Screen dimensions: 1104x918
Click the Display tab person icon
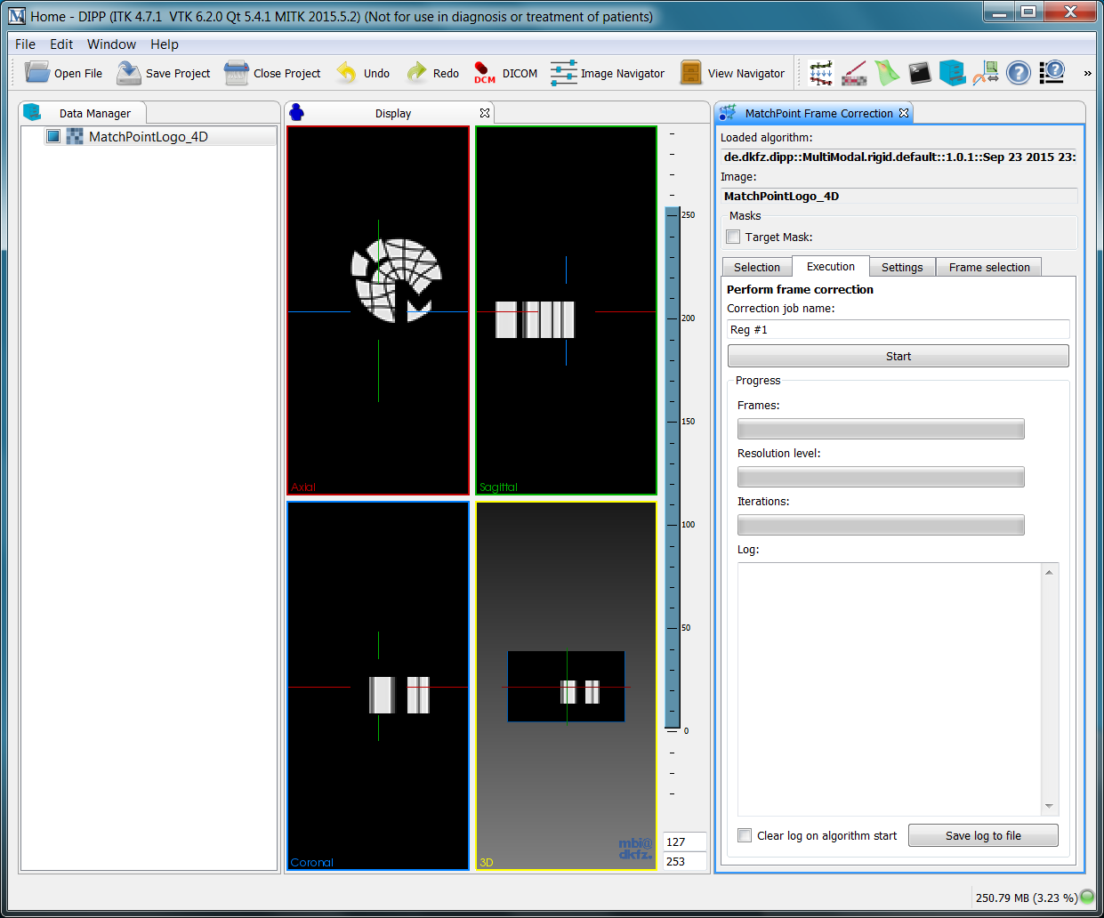297,112
